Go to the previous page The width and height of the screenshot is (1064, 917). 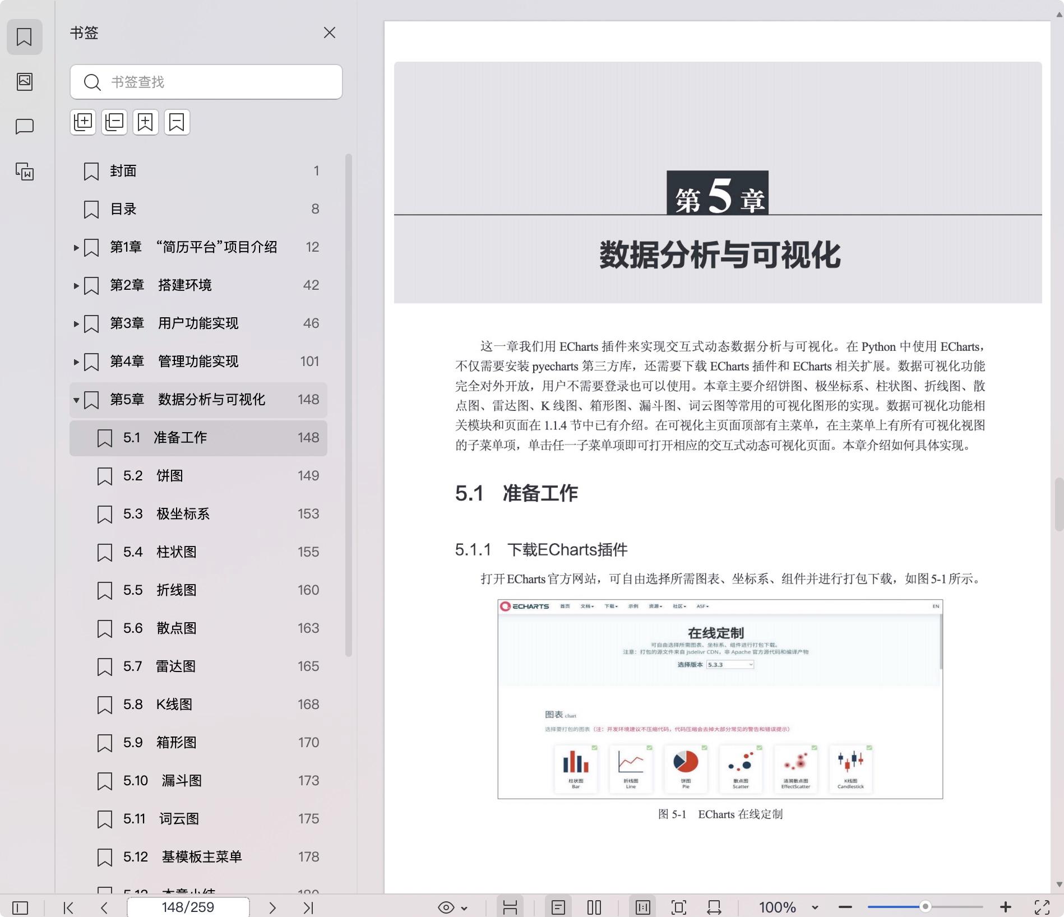[x=104, y=907]
